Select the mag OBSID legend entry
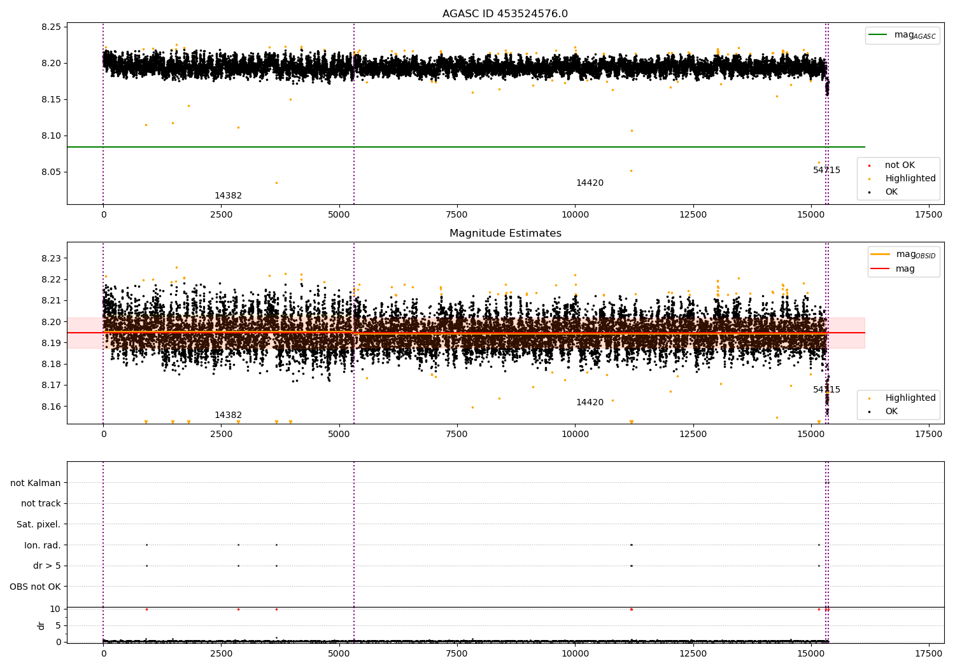Viewport: 955px width, 668px height. point(904,254)
